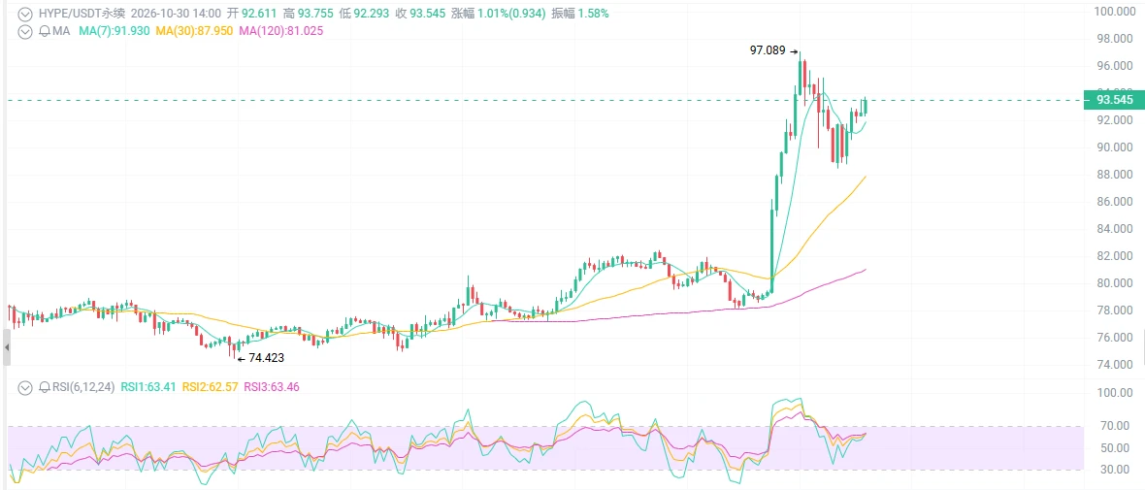Collapse the MA indicator chevron

tap(25, 31)
